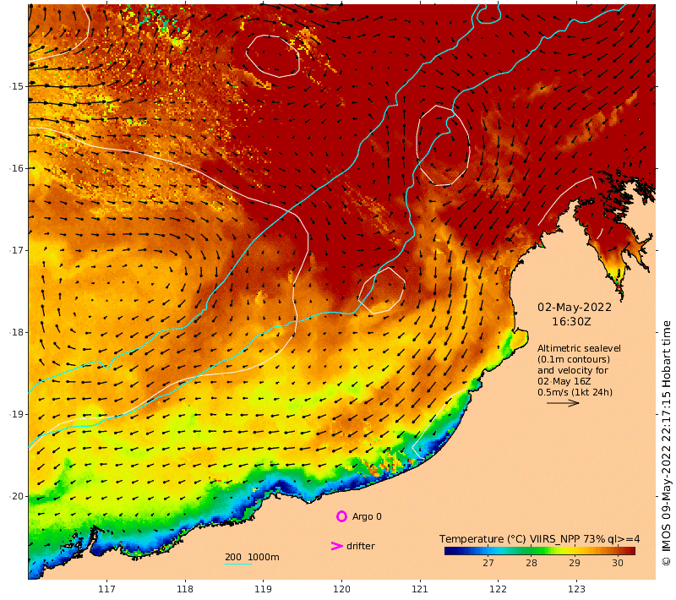
Task: Click the longitude label 120
Action: [341, 589]
